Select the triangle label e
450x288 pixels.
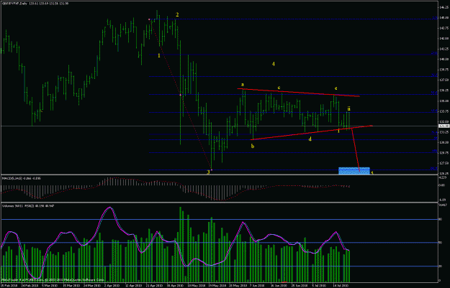[336, 88]
